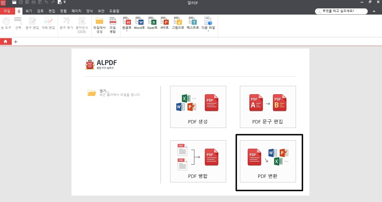Click the Save icon in quick access toolbar
Viewport: 382px width, 202px height.
(21, 2)
